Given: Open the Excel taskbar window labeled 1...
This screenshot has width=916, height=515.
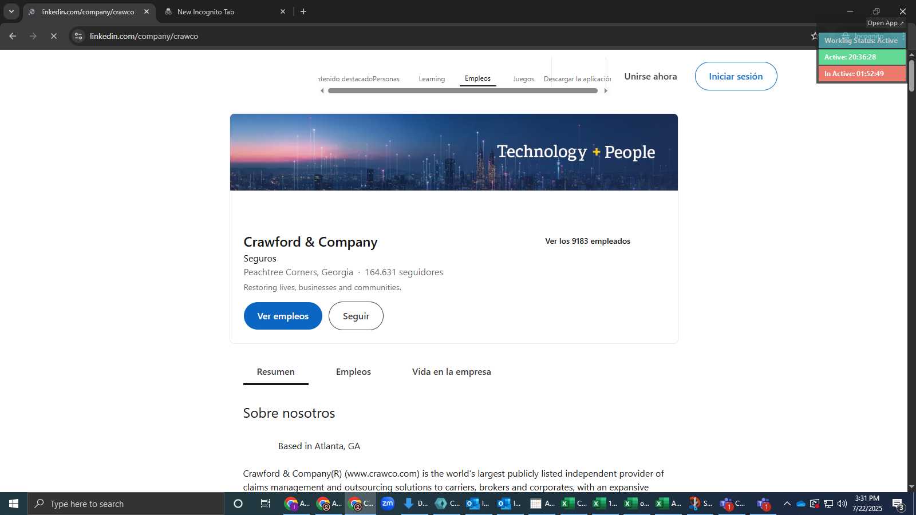Looking at the screenshot, I should pyautogui.click(x=605, y=504).
